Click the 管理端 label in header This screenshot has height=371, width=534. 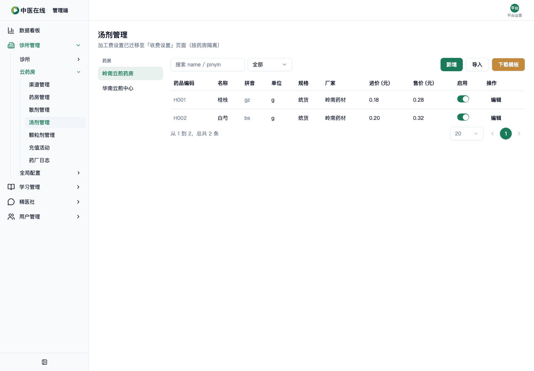pyautogui.click(x=60, y=10)
